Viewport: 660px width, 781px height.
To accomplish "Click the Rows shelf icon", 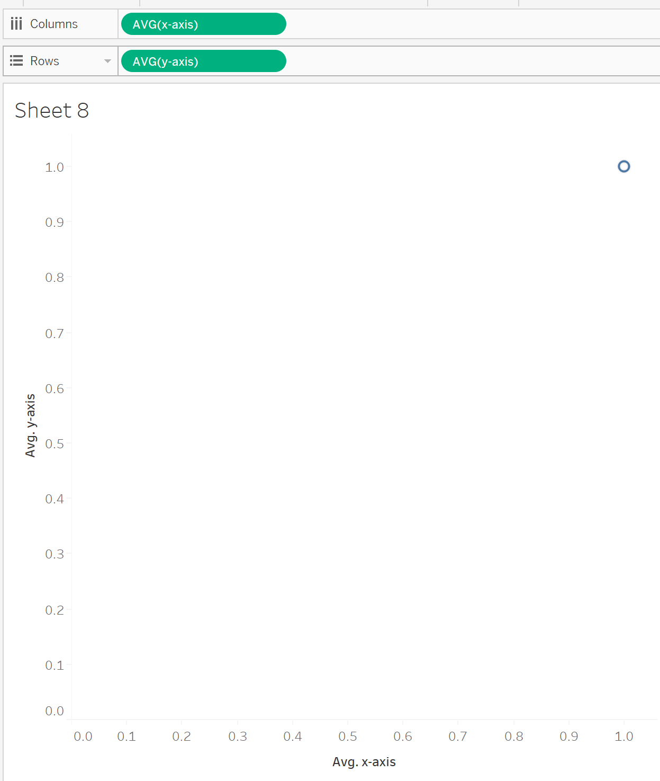I will 16,60.
